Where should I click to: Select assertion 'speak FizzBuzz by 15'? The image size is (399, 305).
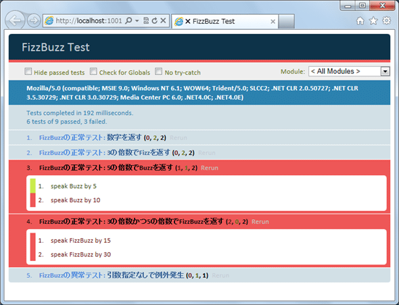pos(80,240)
